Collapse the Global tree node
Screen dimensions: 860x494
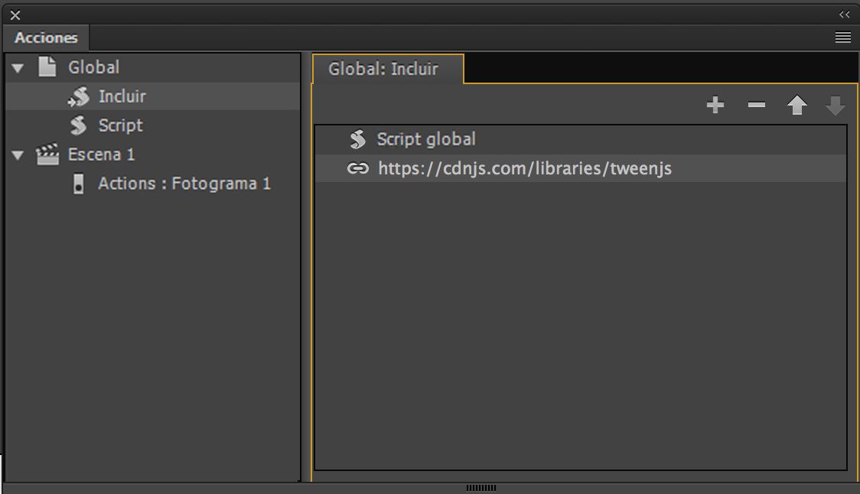[x=18, y=69]
